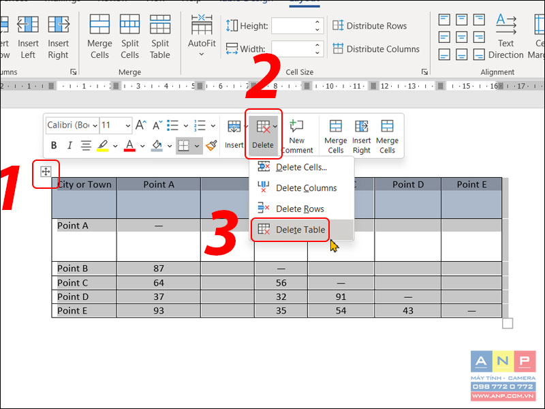Click the Format Painter brush icon

tap(211, 145)
